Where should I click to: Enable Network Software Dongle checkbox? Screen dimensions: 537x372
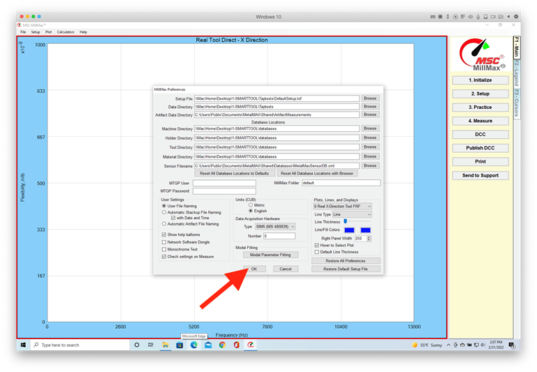click(x=164, y=242)
